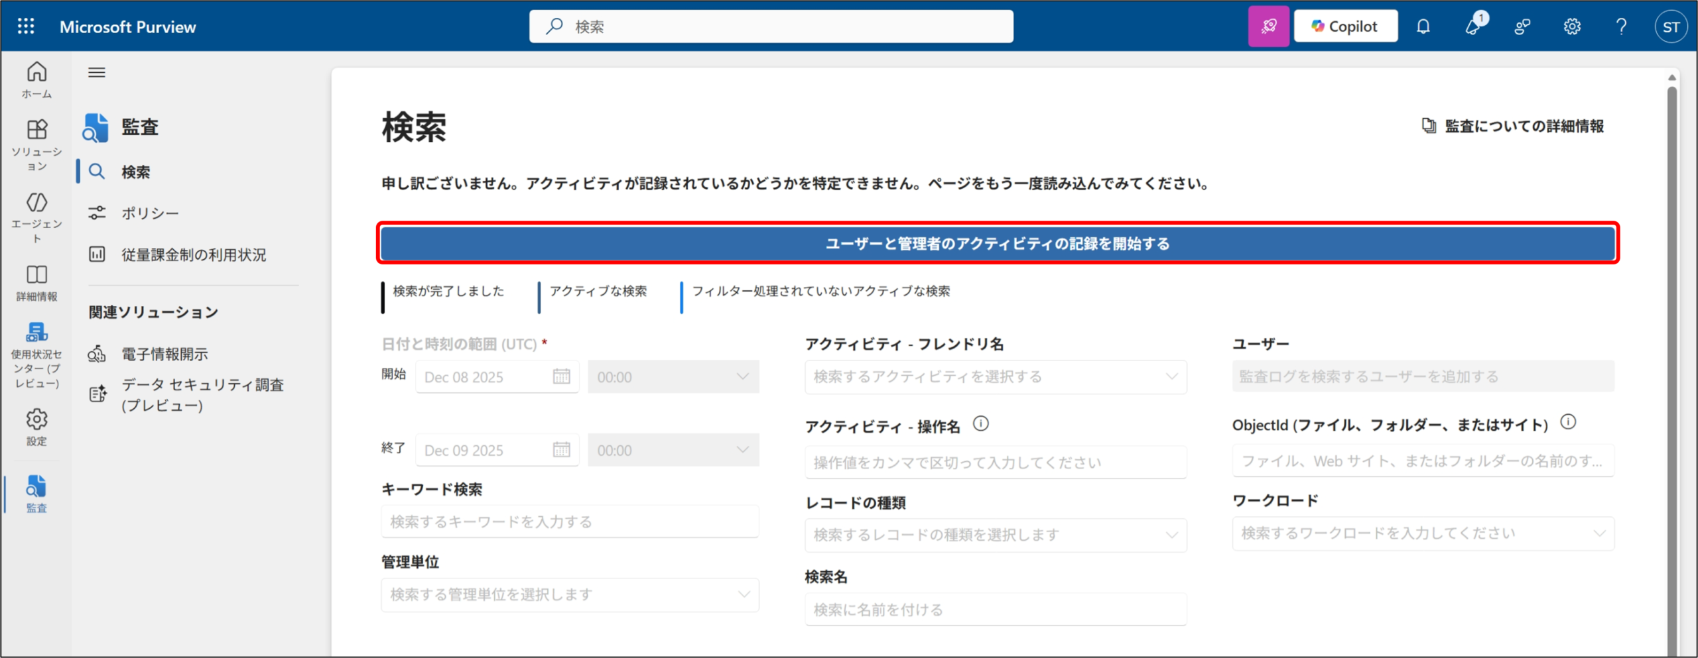1698x658 pixels.
Task: Start recording user and admin activity button
Action: click(997, 243)
